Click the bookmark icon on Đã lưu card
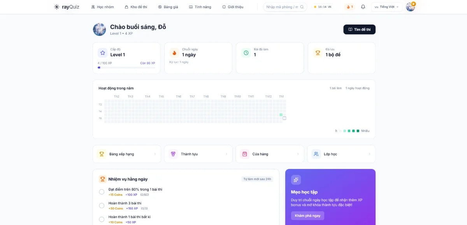 tap(318, 53)
